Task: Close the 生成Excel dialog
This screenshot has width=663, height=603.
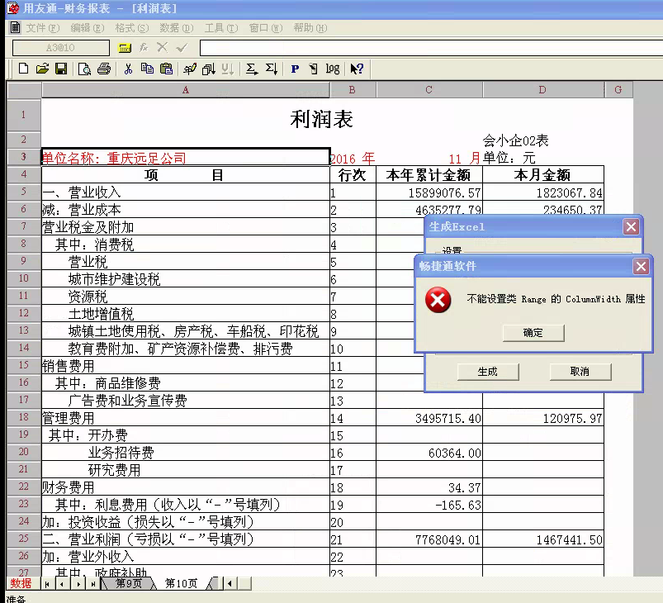Action: click(632, 227)
